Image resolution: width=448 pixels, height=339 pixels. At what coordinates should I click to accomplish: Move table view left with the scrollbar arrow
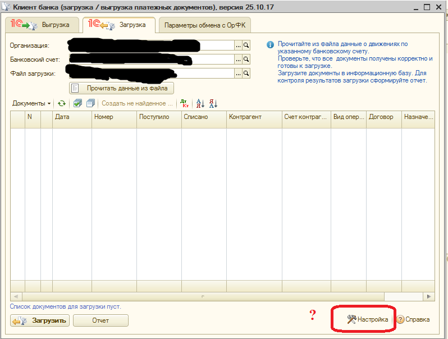click(x=16, y=296)
